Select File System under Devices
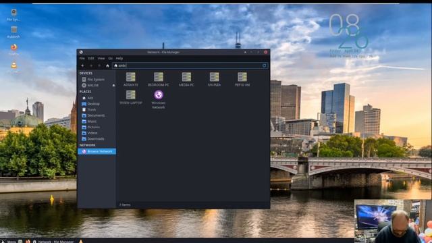Screen dimensions: 432x243 point(97,80)
